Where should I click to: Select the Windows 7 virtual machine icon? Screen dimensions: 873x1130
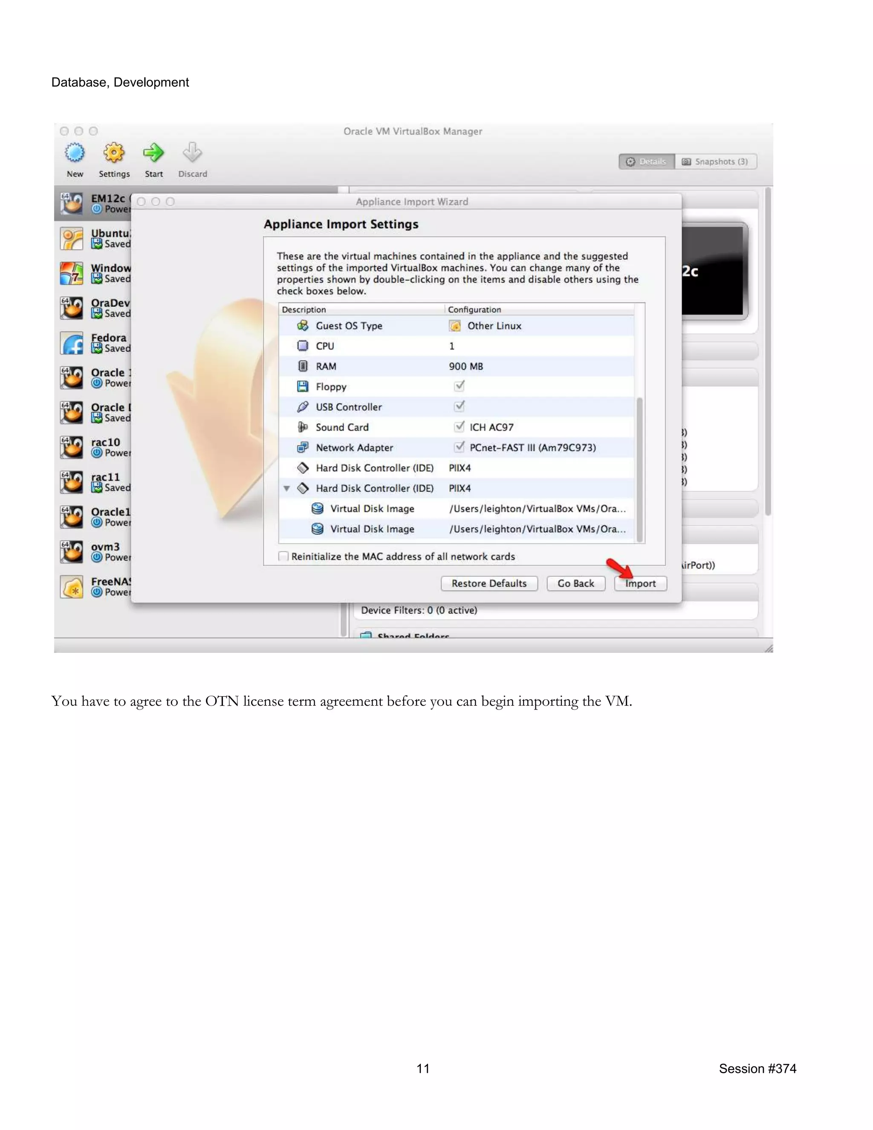[71, 273]
